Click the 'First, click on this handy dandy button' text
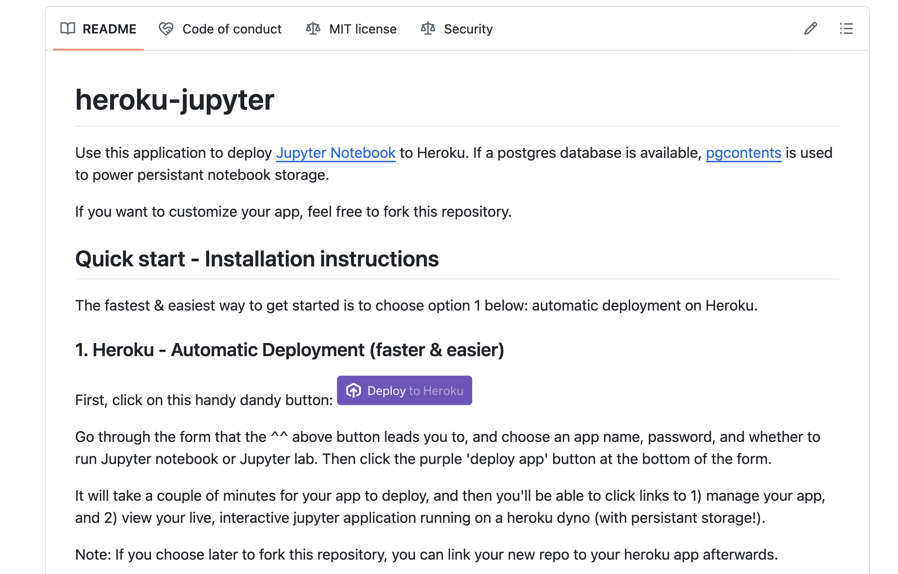Screen dimensions: 898x574 pos(204,400)
